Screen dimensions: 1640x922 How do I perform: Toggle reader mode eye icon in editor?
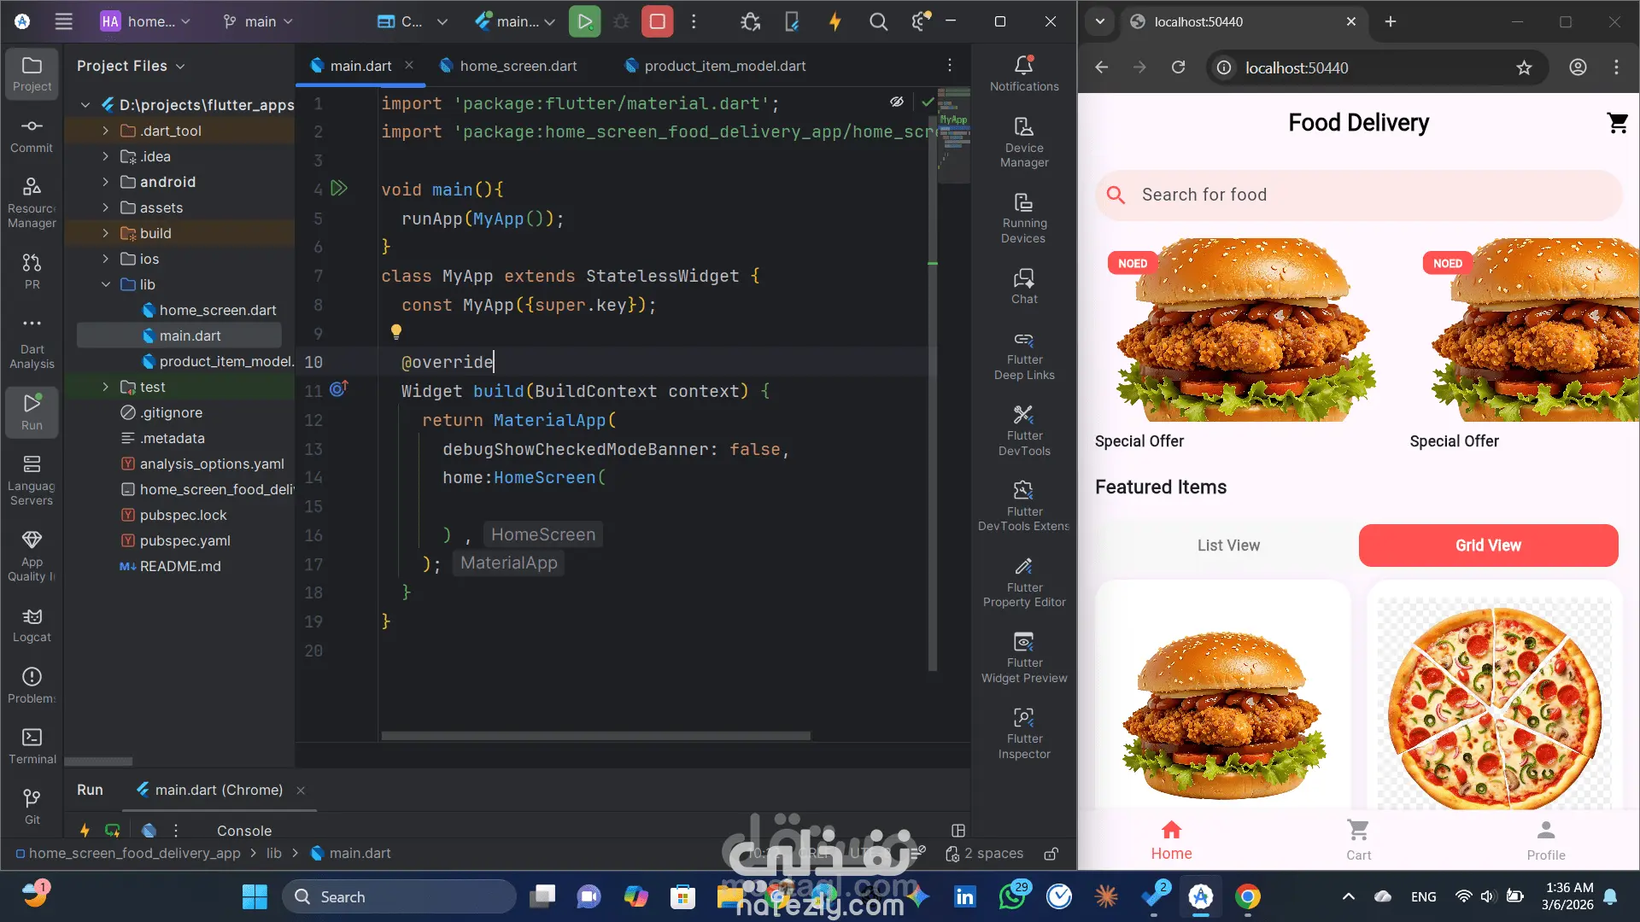(x=896, y=102)
